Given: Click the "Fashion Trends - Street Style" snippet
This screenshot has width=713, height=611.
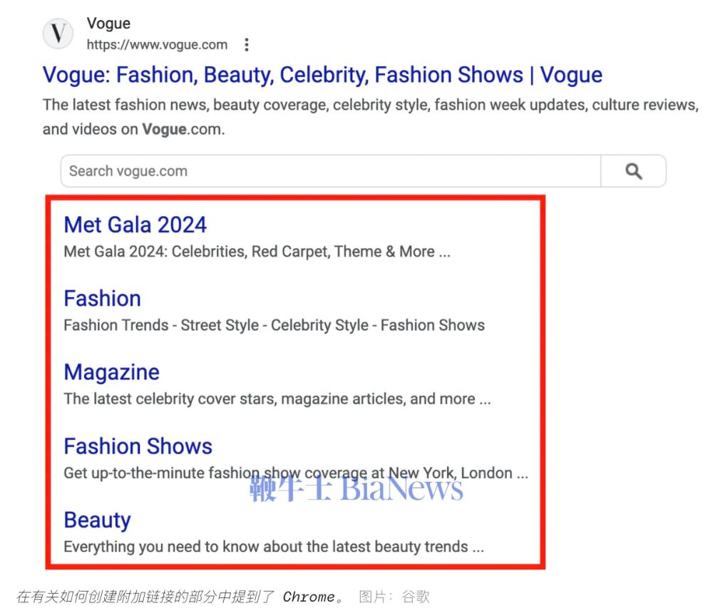Looking at the screenshot, I should click(275, 325).
